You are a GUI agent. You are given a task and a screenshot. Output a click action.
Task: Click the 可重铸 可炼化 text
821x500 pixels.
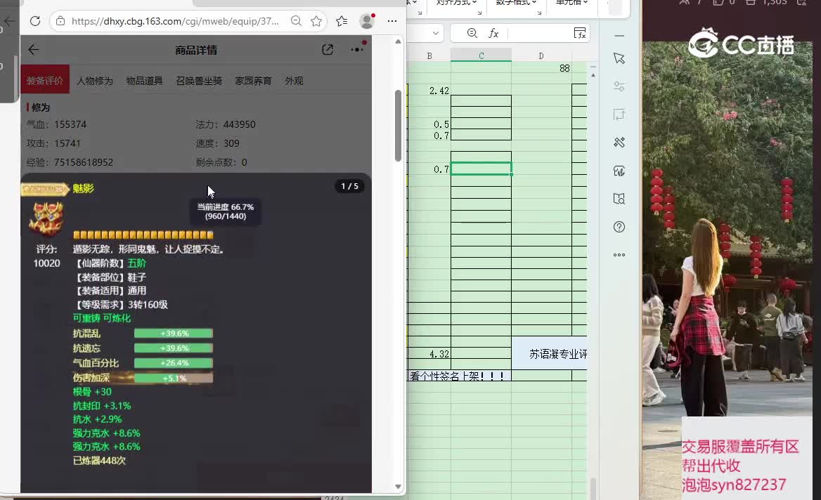[x=102, y=318]
